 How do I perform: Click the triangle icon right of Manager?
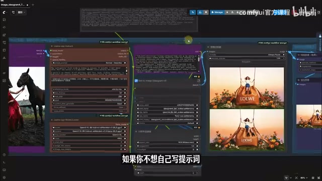point(232,12)
